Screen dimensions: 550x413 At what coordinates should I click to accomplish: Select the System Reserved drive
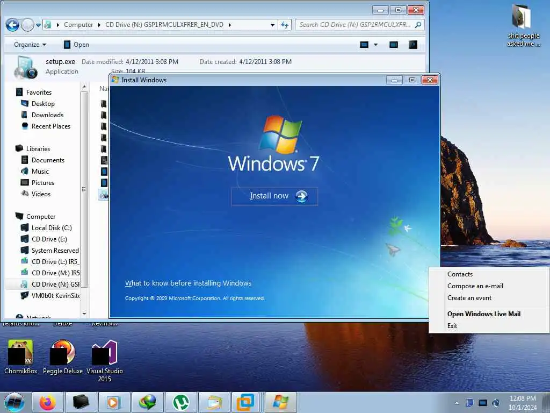tap(55, 251)
